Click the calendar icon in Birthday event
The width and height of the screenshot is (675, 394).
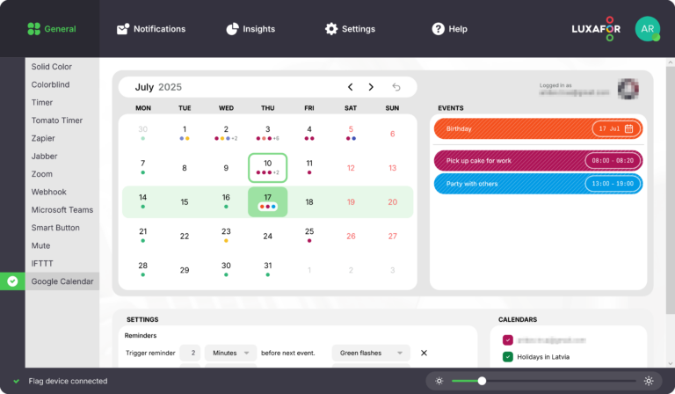click(x=628, y=128)
